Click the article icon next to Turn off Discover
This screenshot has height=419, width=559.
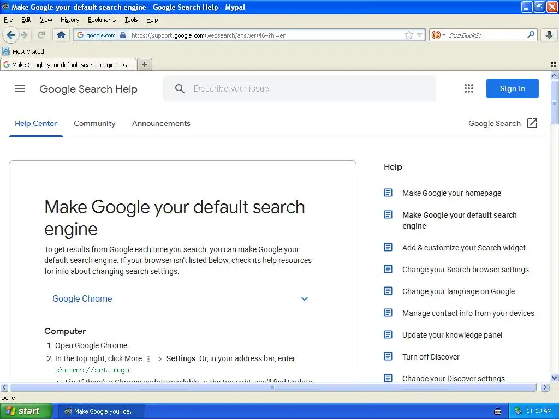click(x=388, y=356)
